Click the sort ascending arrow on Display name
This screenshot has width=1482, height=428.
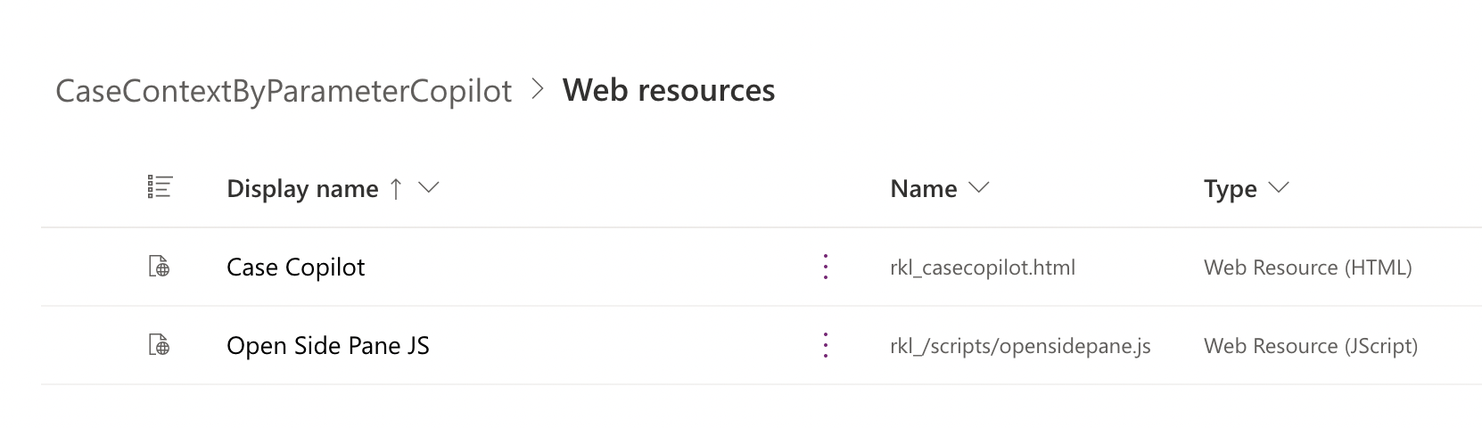click(x=396, y=189)
